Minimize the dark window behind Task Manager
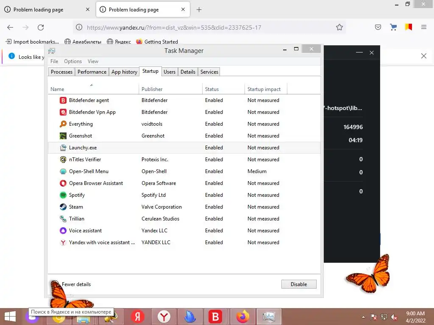The height and width of the screenshot is (325, 434). (359, 52)
